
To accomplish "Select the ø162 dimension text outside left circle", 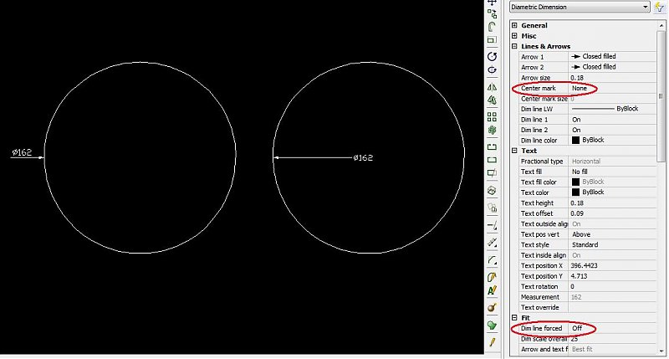I will coord(22,152).
